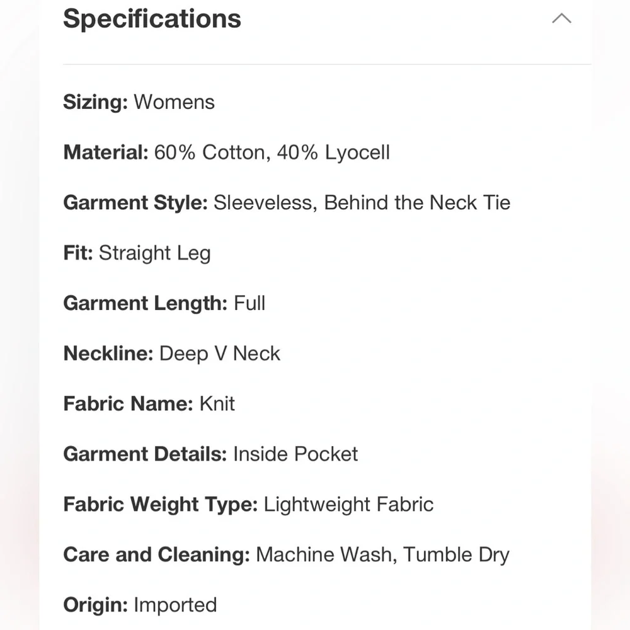The image size is (630, 630).
Task: Click the Fabric Name label
Action: tap(128, 404)
